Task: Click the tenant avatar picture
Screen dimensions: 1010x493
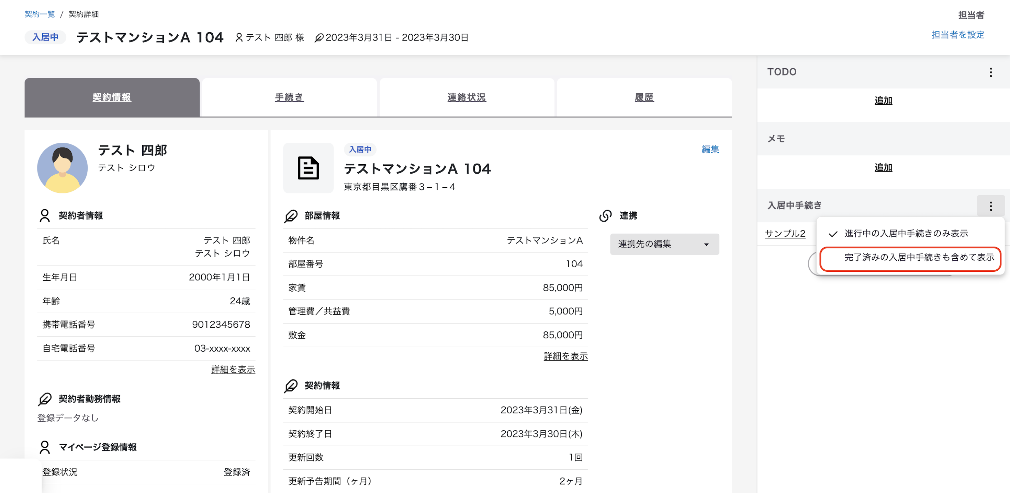Action: [x=62, y=168]
